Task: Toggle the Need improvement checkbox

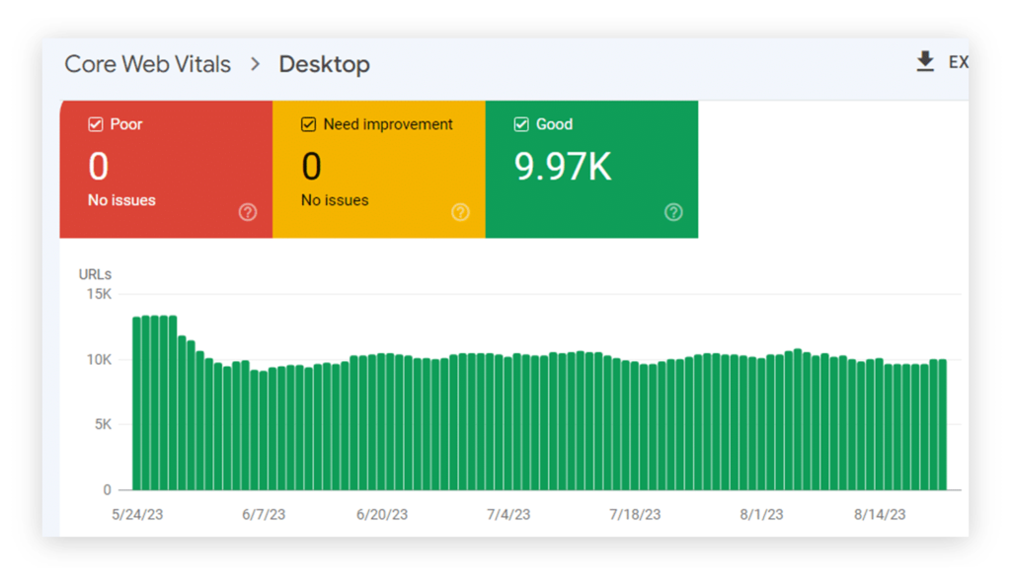Action: click(x=308, y=124)
